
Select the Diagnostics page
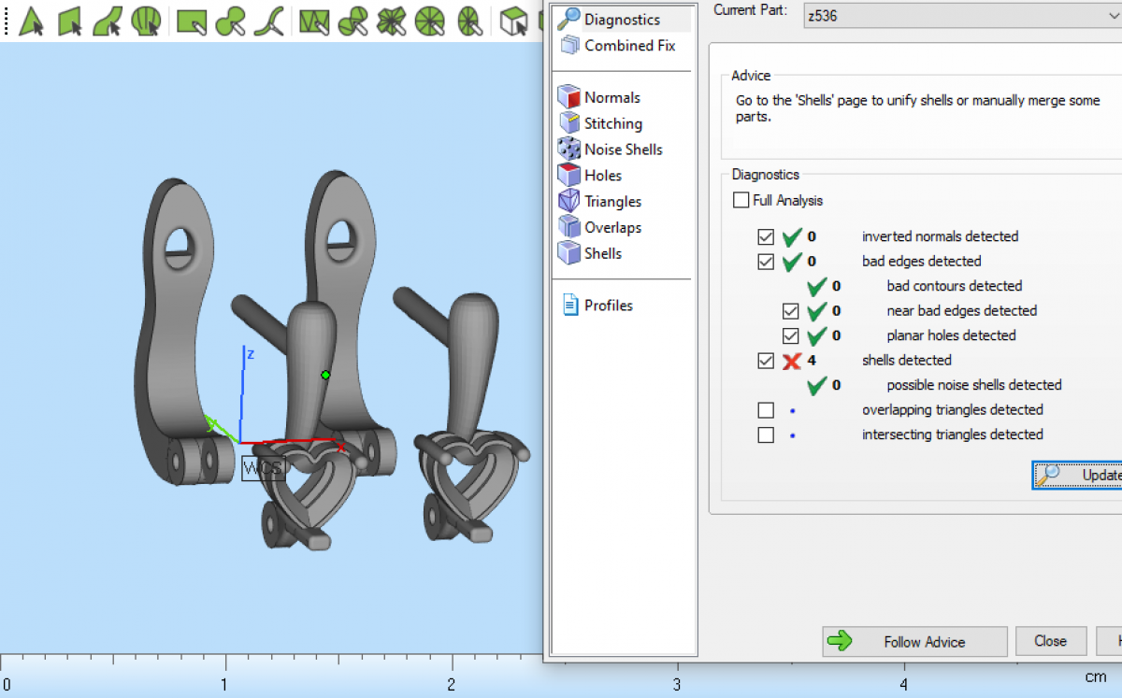(x=622, y=20)
